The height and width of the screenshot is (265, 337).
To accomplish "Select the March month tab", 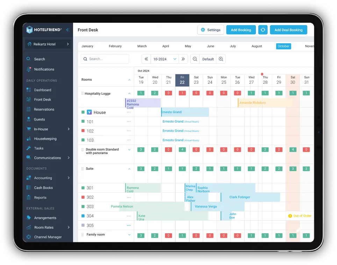I will point(142,46).
